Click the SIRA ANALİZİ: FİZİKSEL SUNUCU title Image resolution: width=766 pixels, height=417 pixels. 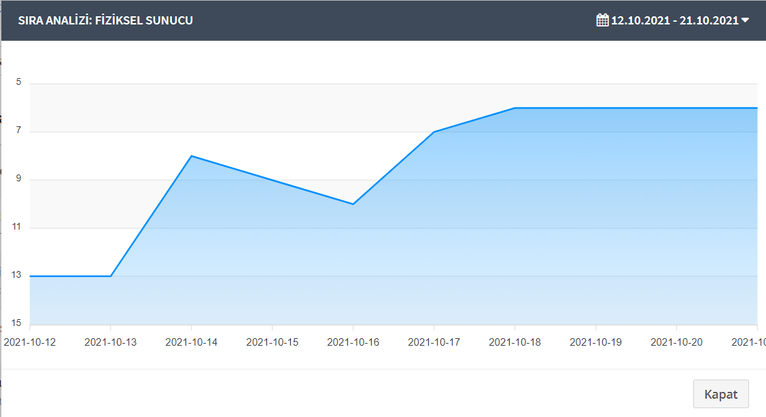(105, 20)
